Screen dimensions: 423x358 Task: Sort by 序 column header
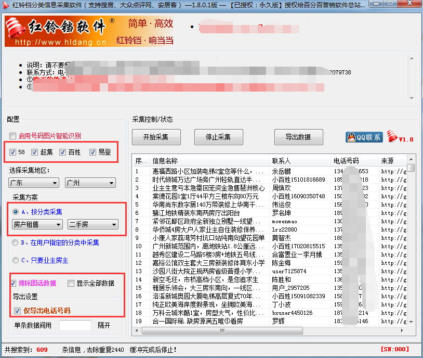click(141, 161)
